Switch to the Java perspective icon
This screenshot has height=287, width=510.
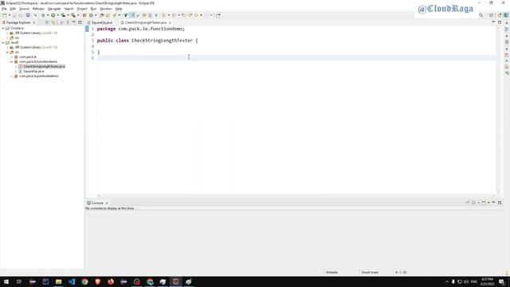pyautogui.click(x=506, y=15)
